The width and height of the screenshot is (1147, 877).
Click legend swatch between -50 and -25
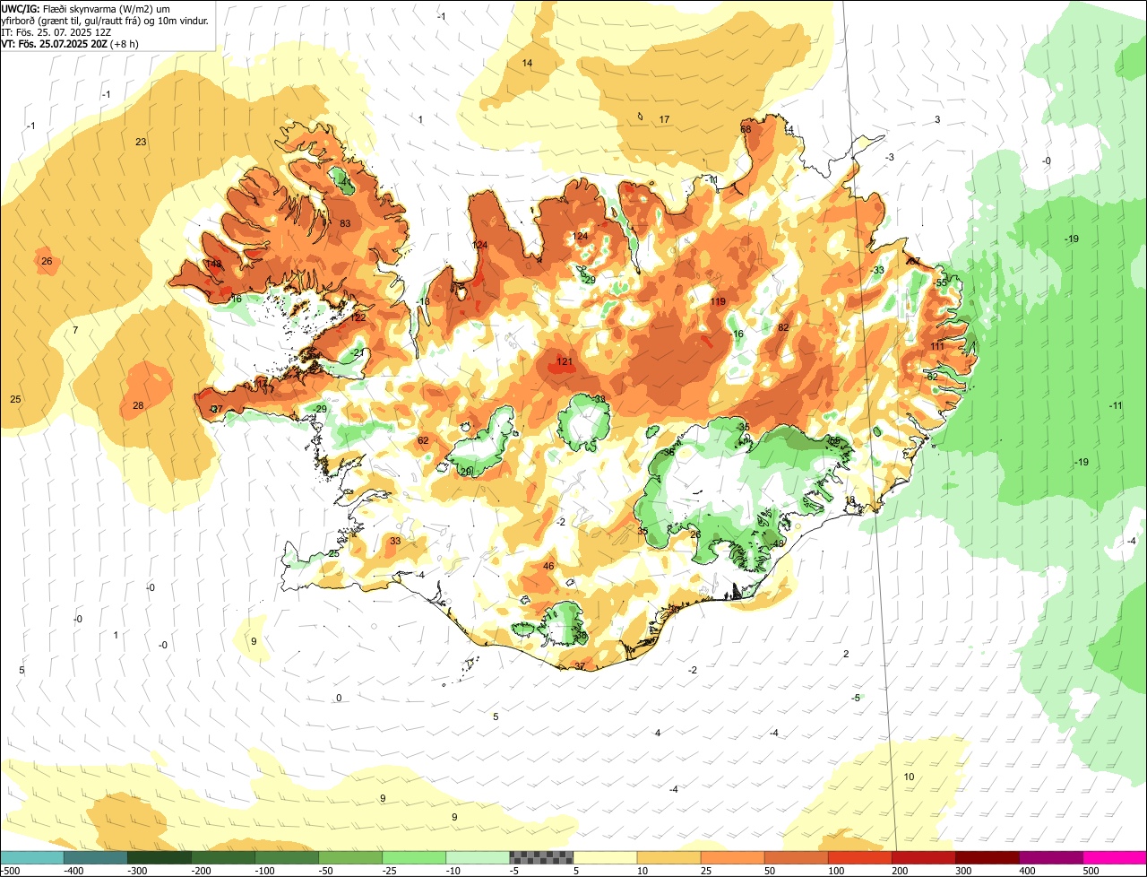[x=349, y=857]
